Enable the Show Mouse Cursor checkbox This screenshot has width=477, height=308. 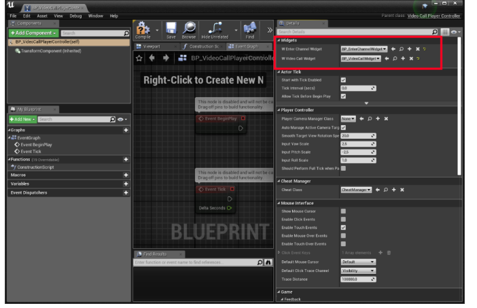[343, 211]
